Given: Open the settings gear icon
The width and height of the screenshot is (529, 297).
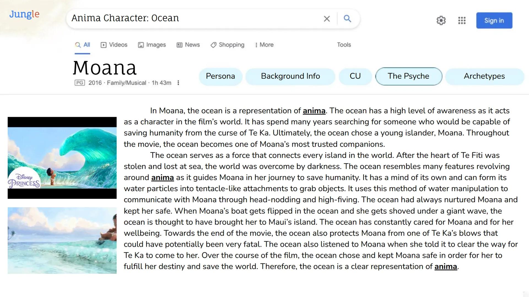Looking at the screenshot, I should click(x=441, y=20).
